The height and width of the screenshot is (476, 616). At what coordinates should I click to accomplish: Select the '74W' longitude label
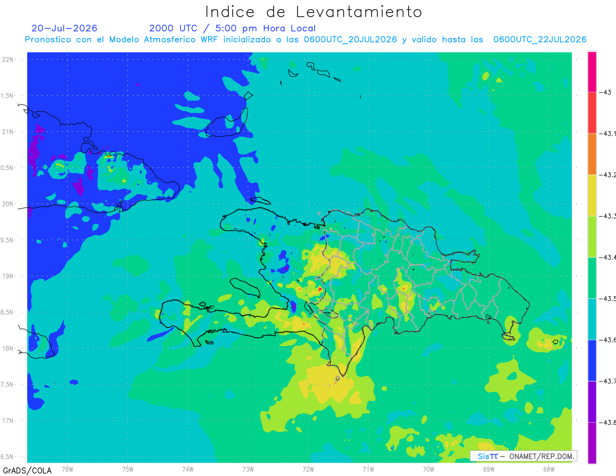(188, 469)
